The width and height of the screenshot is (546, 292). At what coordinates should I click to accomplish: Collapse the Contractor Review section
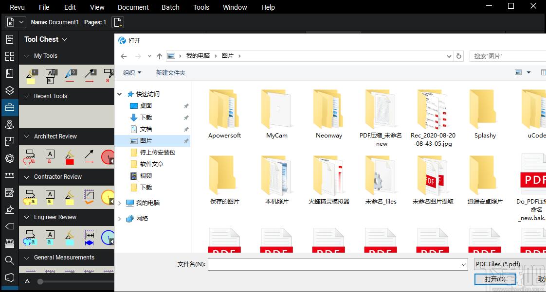click(26, 177)
